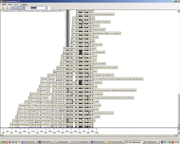The height and width of the screenshot is (144, 180).
Task: Select event 'Княжение Василия III'
Action: (x=71, y=52)
